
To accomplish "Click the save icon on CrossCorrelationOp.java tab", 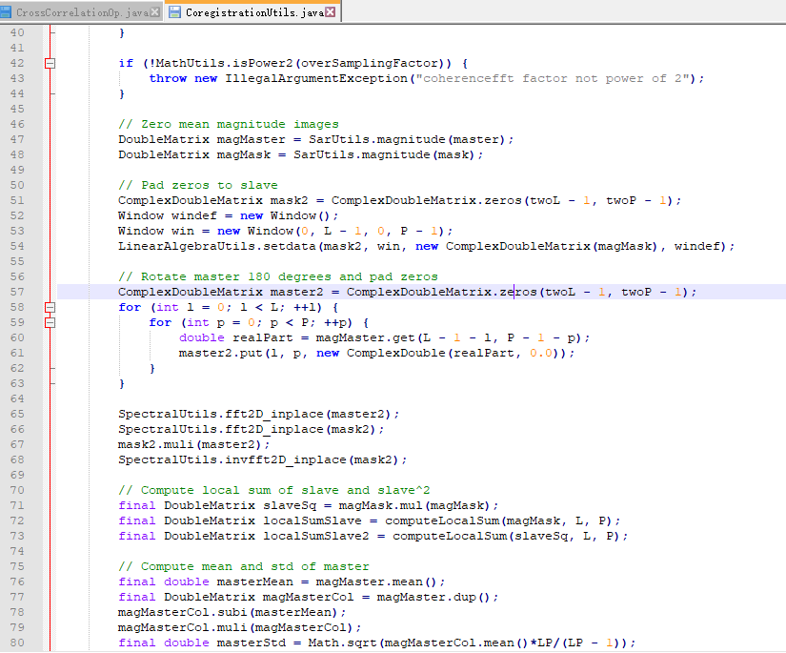I will (x=6, y=12).
